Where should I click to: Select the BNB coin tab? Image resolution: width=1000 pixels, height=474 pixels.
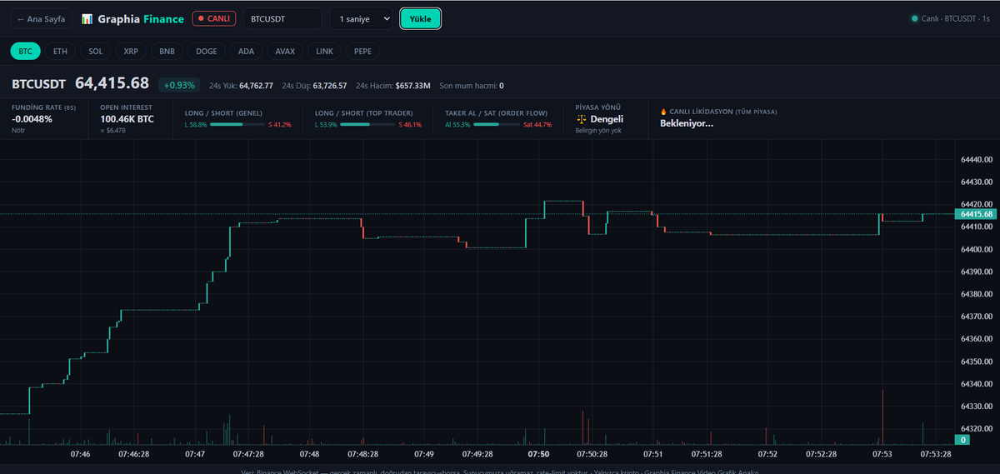167,51
